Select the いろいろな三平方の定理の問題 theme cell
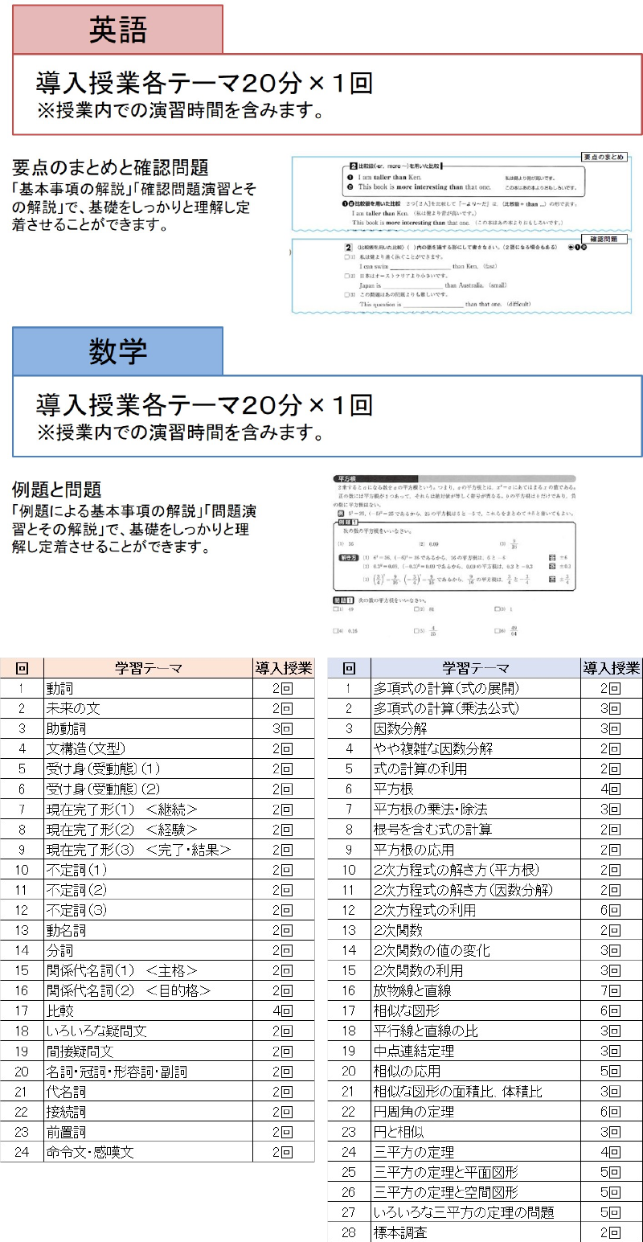Screen dimensions: 643x1242 (476, 1212)
